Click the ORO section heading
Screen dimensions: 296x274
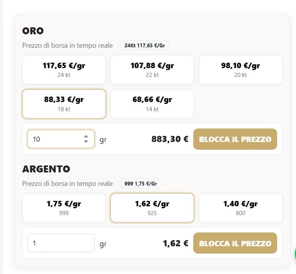click(x=33, y=31)
